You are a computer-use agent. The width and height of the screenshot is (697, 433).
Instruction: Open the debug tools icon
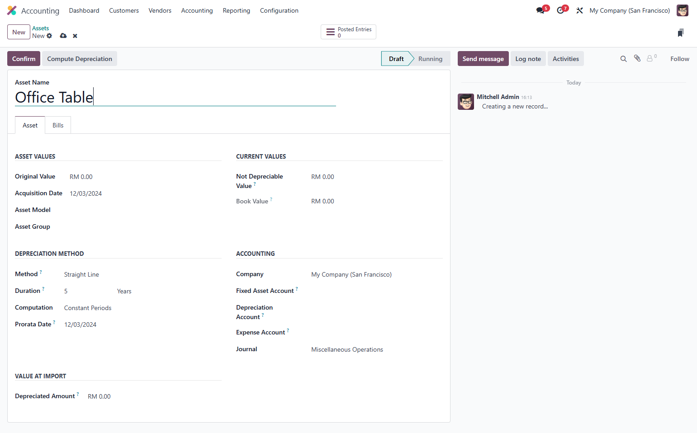point(579,10)
